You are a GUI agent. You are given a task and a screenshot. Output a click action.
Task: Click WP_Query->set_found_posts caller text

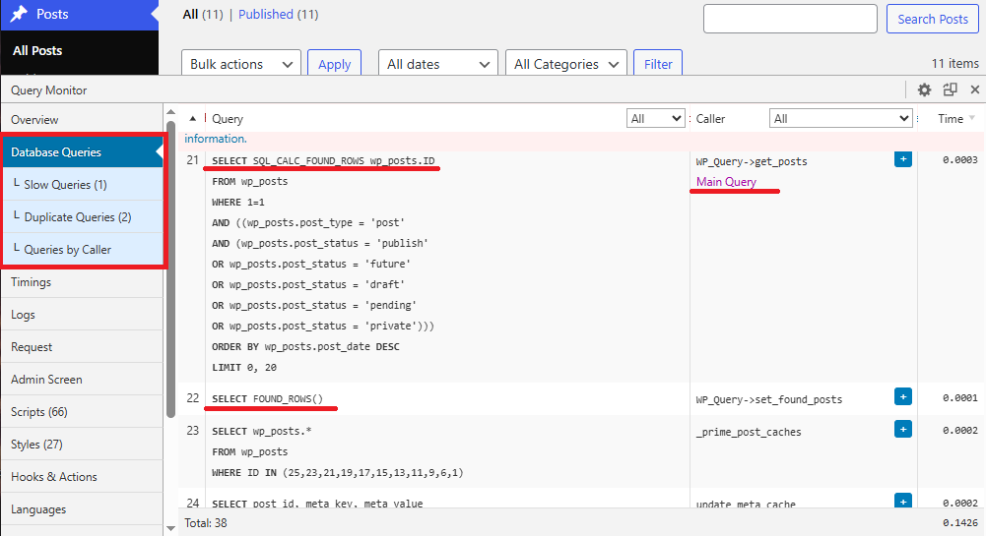(x=769, y=399)
